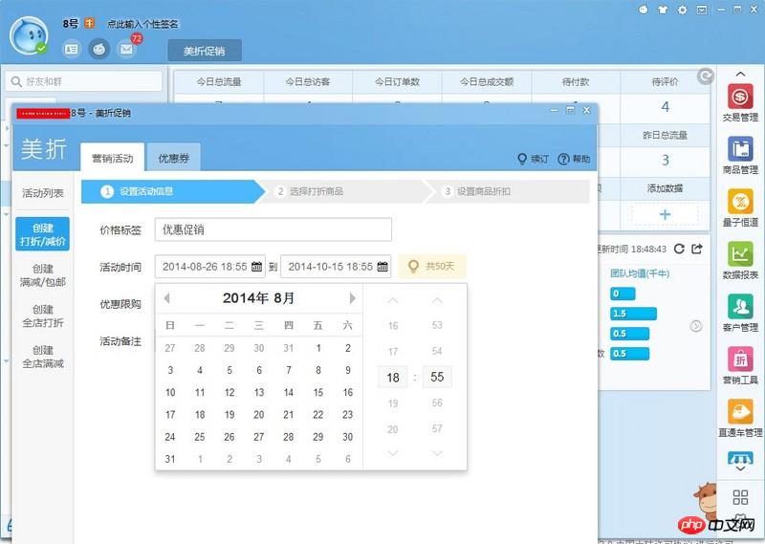Select minute 56 in time picker
This screenshot has height=544, width=765.
pos(437,403)
